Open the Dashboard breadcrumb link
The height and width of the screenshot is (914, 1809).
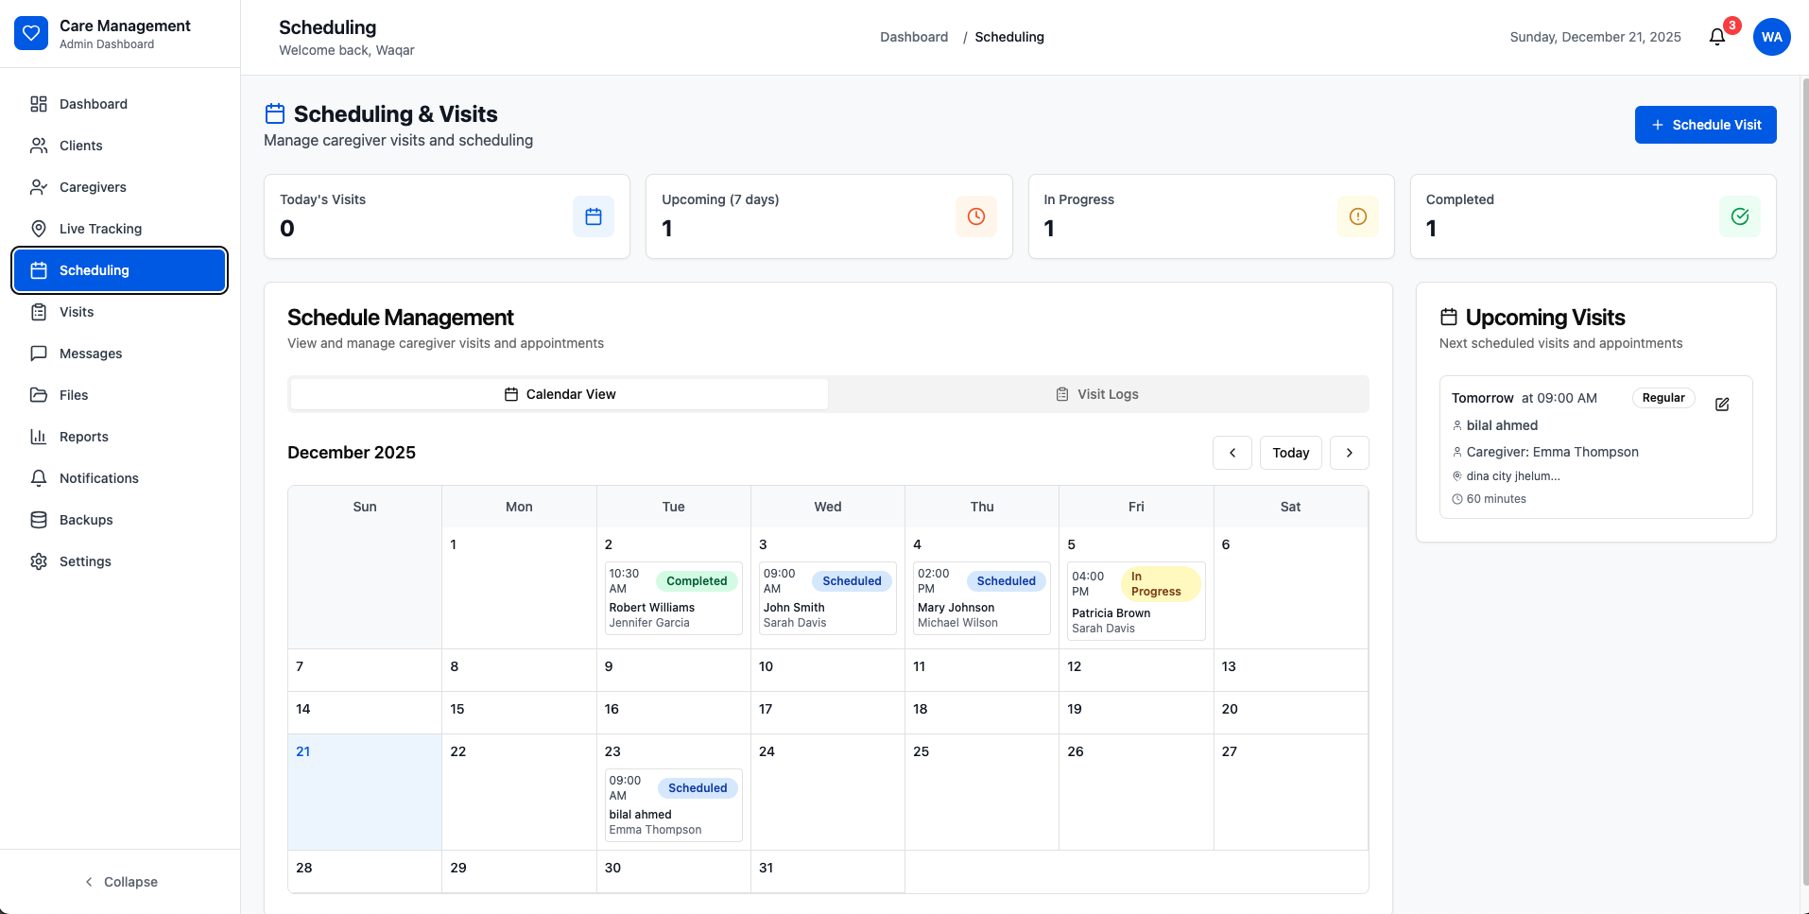913,37
